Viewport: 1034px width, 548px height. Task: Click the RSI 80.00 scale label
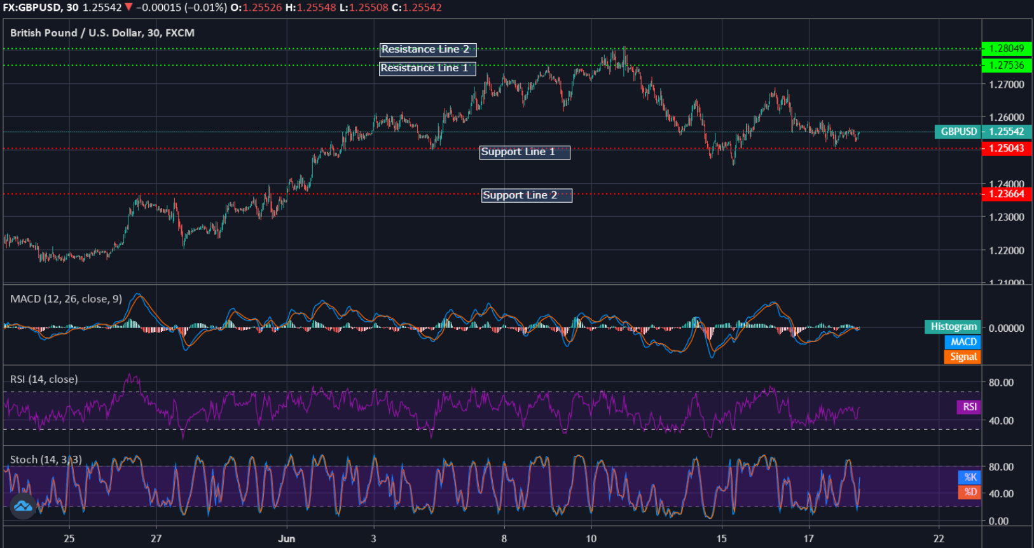1001,382
